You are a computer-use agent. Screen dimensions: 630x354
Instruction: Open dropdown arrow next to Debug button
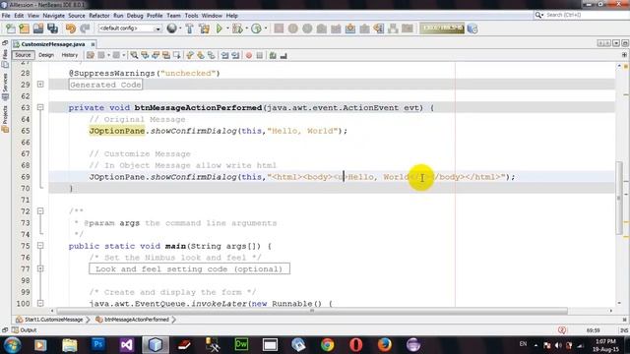pyautogui.click(x=246, y=29)
